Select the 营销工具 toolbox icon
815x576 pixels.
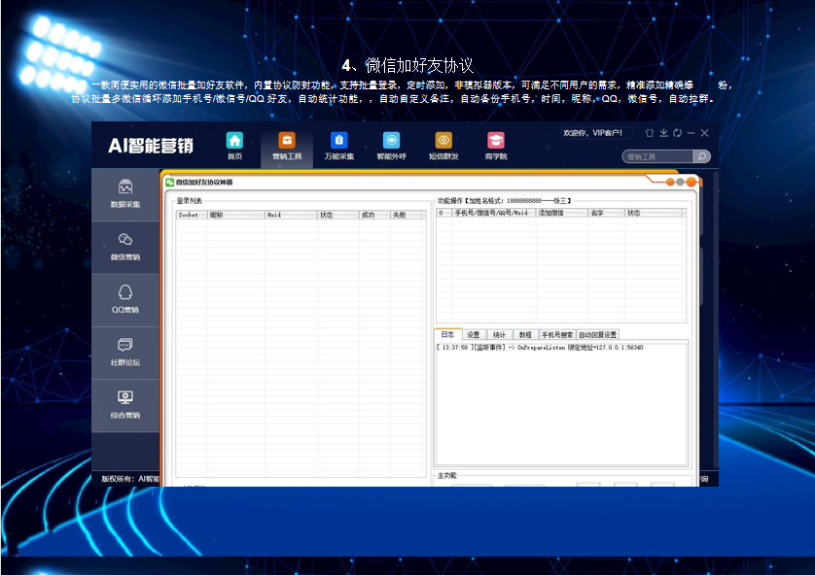pyautogui.click(x=287, y=141)
